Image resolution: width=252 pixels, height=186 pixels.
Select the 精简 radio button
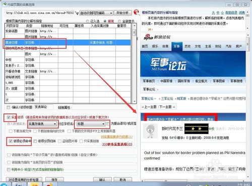[x=105, y=21]
